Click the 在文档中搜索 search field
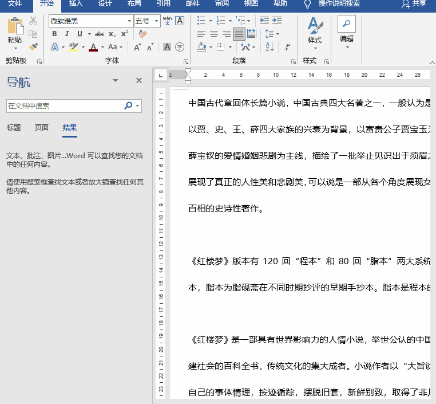 point(64,106)
